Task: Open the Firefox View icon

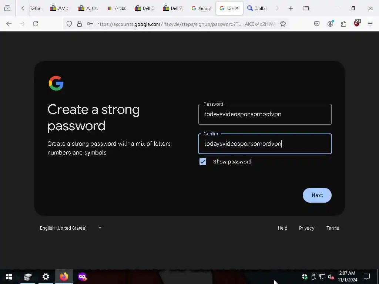Action: pos(7,8)
